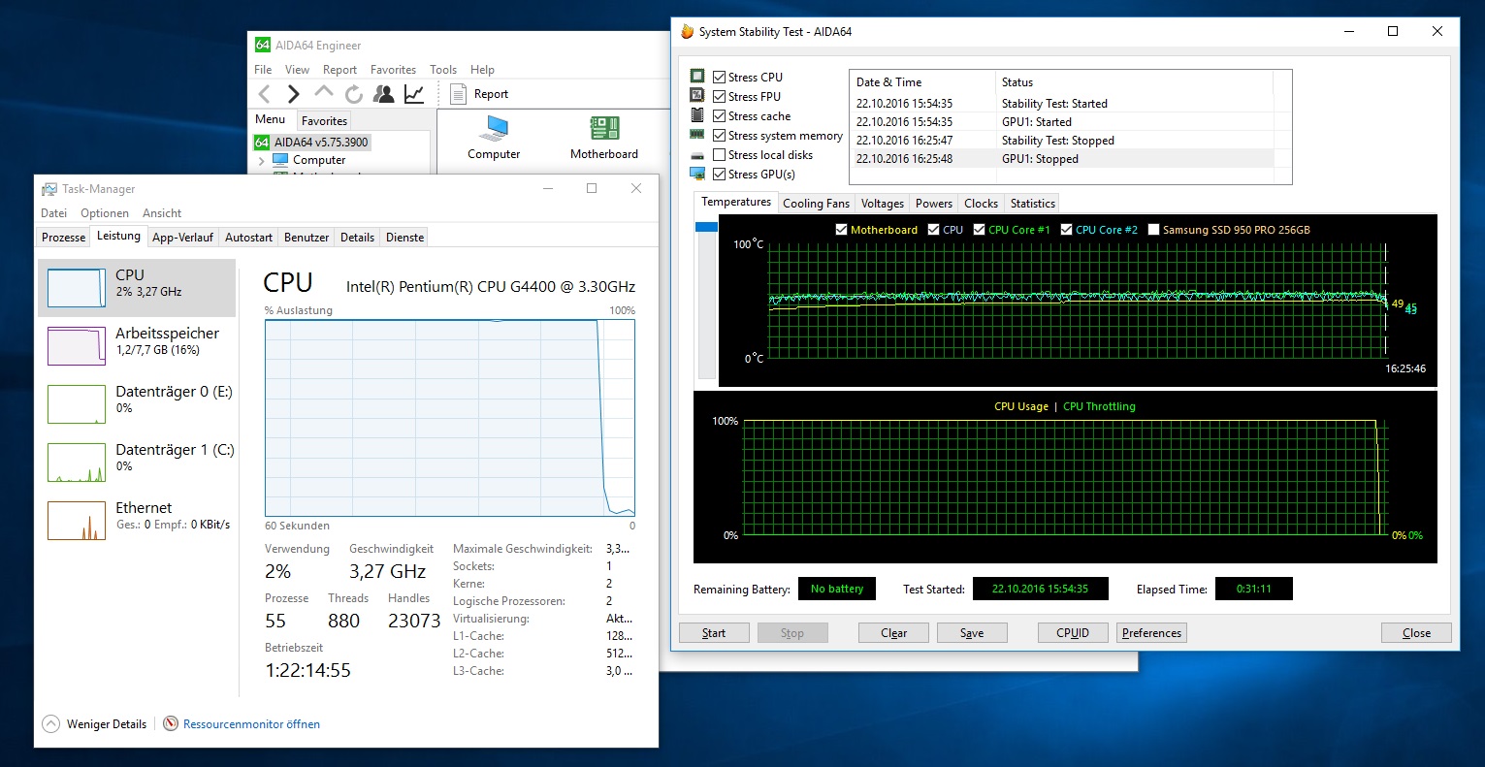Open the Tools menu in AIDA64
Screen dimensions: 1485x767
click(x=443, y=70)
